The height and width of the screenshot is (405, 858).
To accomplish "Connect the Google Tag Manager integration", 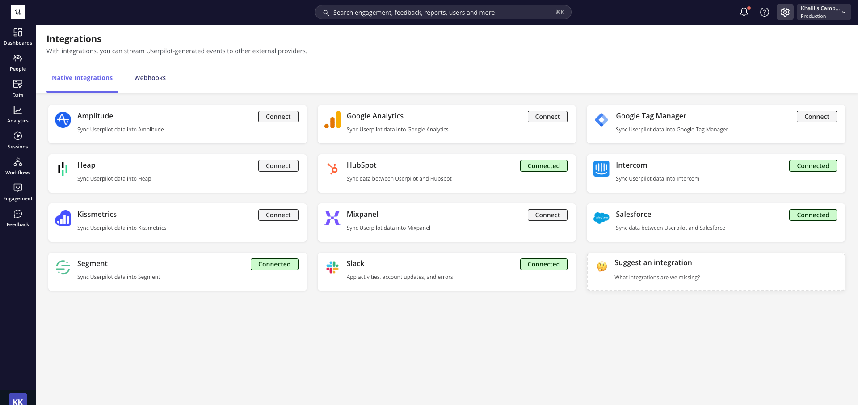I will click(817, 117).
